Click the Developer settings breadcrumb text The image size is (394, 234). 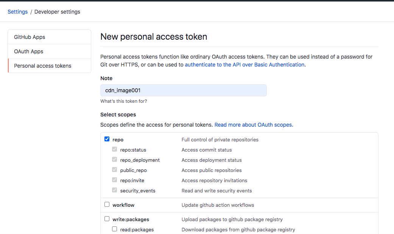tap(57, 12)
